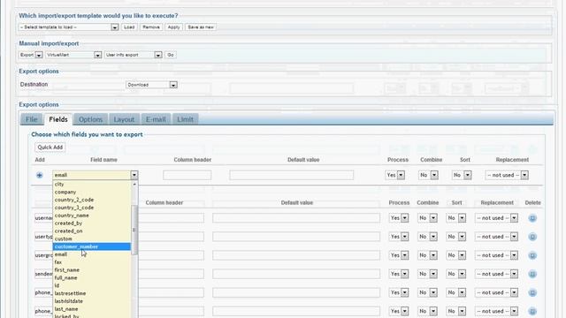
Task: Delete the usertype field row
Action: coord(532,237)
